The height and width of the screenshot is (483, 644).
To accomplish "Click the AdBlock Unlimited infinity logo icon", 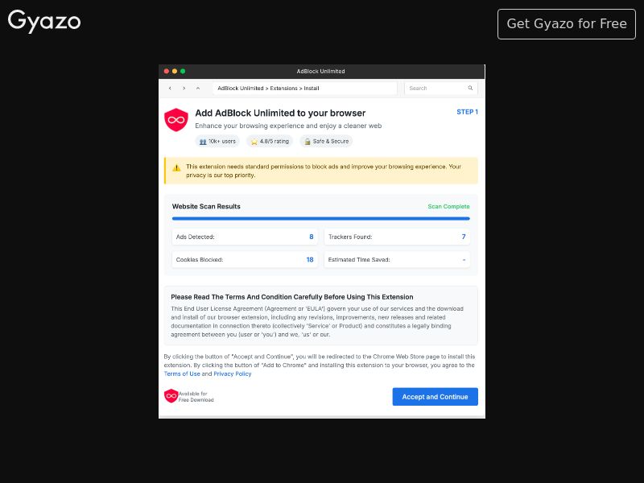I will click(175, 119).
